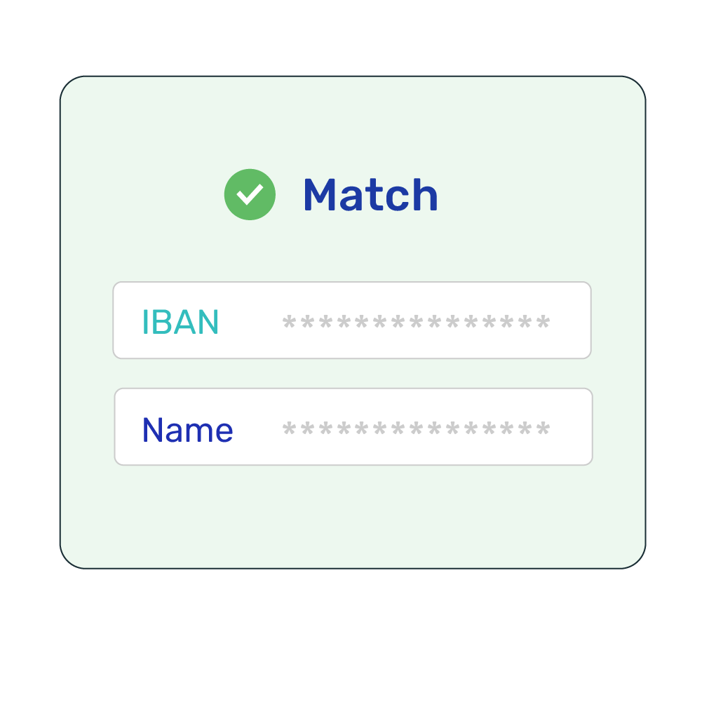
Task: Click the Name label
Action: click(x=188, y=430)
